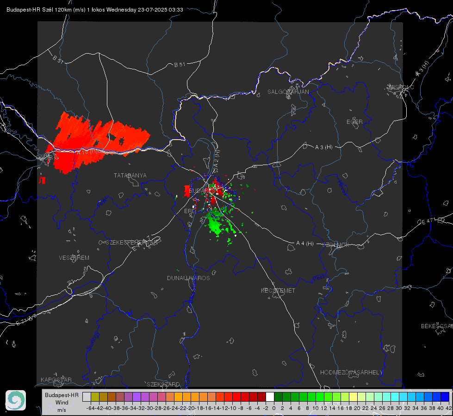Click the BEKESCSABA label at right edge
Image resolution: width=453 pixels, height=416 pixels.
[437, 326]
